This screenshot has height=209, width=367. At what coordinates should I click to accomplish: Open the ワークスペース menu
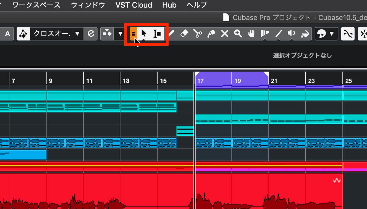tap(36, 5)
